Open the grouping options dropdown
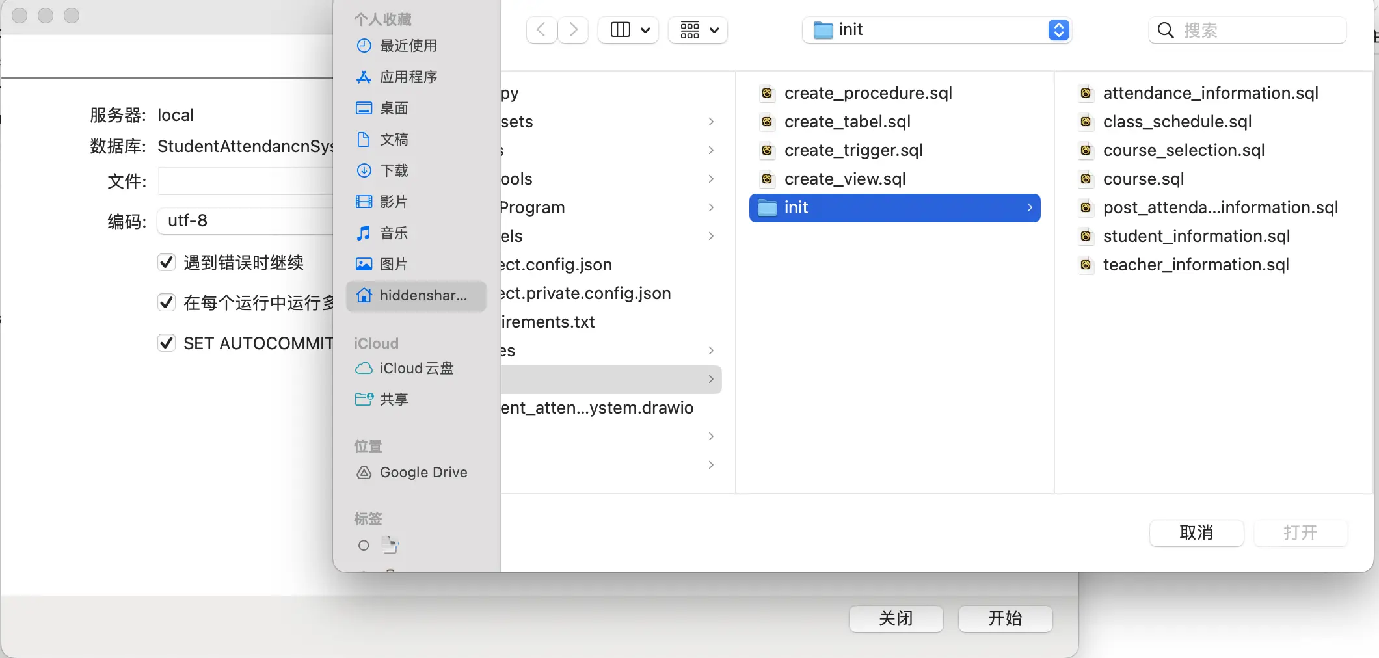Screen dimensions: 1379x658 (x=698, y=30)
